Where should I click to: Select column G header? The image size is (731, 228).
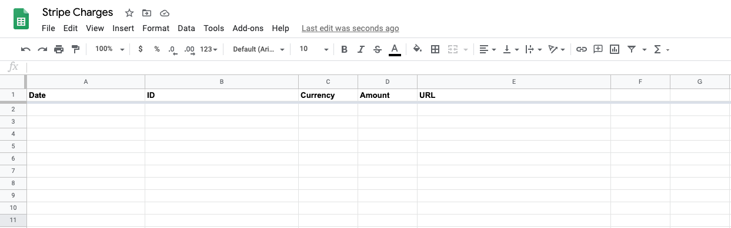(x=700, y=81)
